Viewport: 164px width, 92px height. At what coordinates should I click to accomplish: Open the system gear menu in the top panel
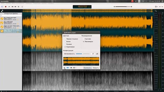coord(162,1)
